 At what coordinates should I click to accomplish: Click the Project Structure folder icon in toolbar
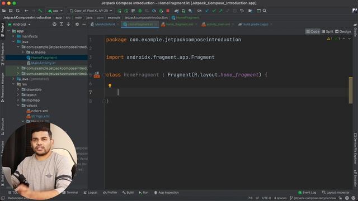(x=251, y=11)
